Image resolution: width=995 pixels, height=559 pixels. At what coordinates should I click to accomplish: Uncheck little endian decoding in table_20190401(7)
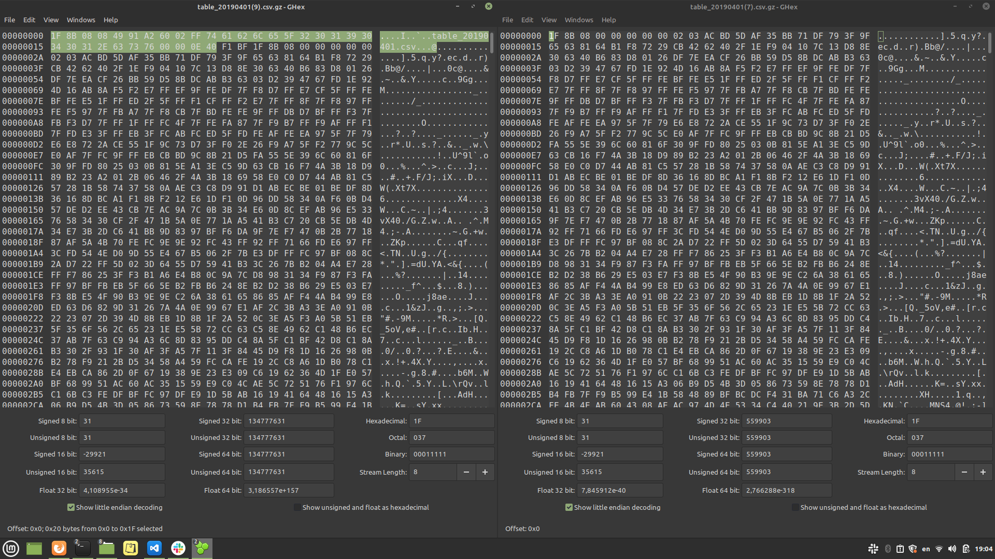[x=568, y=507]
